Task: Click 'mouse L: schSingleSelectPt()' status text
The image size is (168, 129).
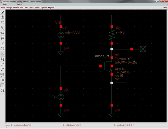Action: [x=19, y=125]
